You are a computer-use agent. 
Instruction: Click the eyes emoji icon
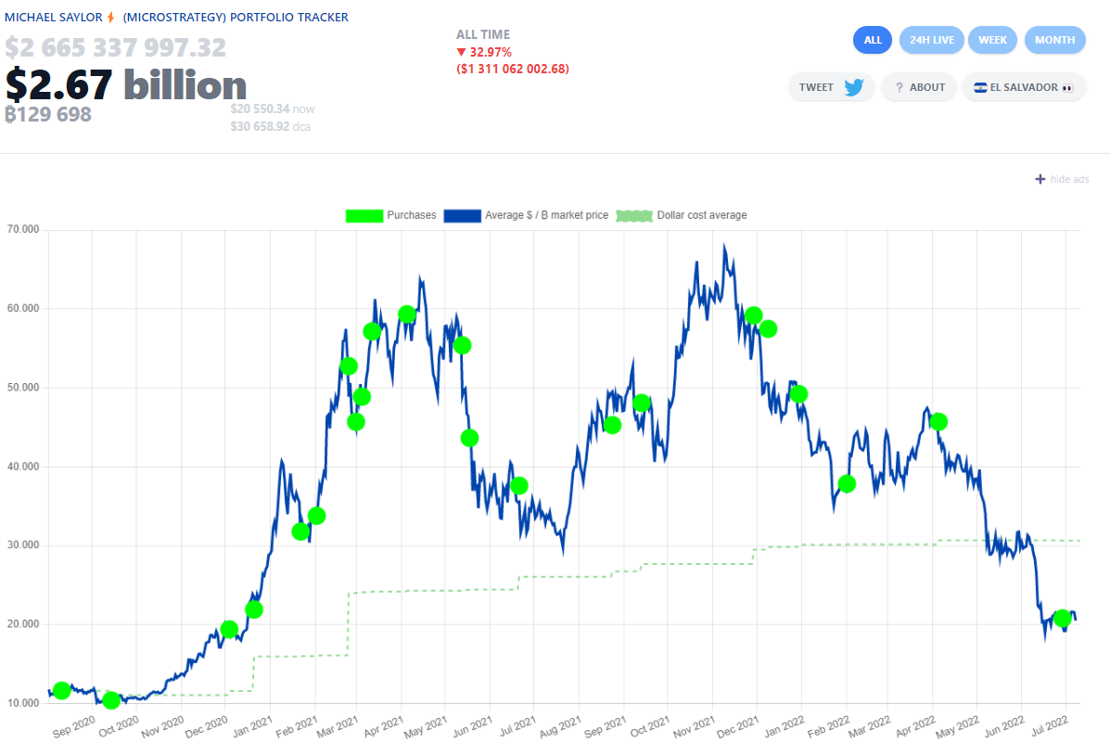tap(1067, 88)
